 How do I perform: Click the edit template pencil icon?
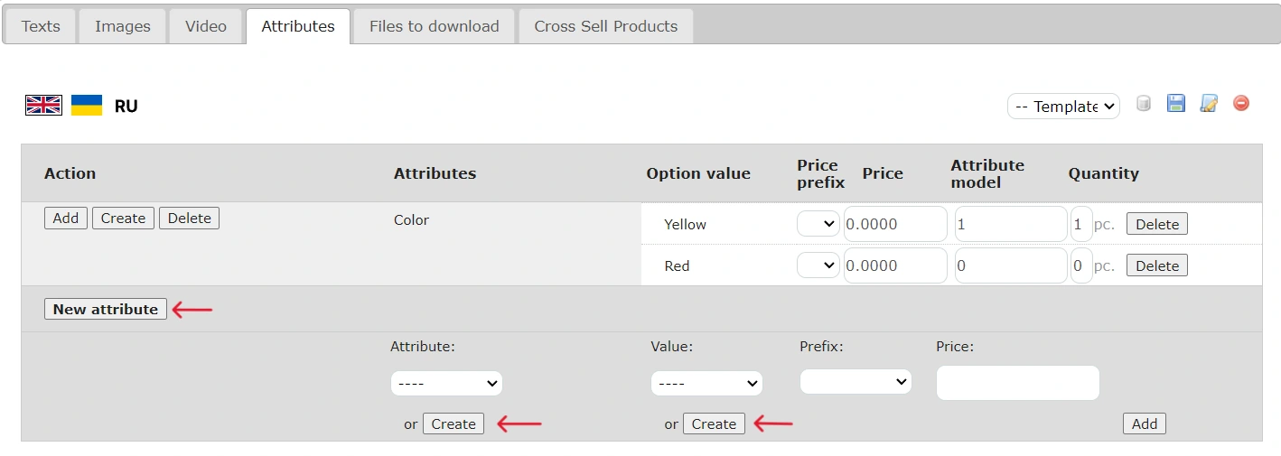pos(1209,104)
